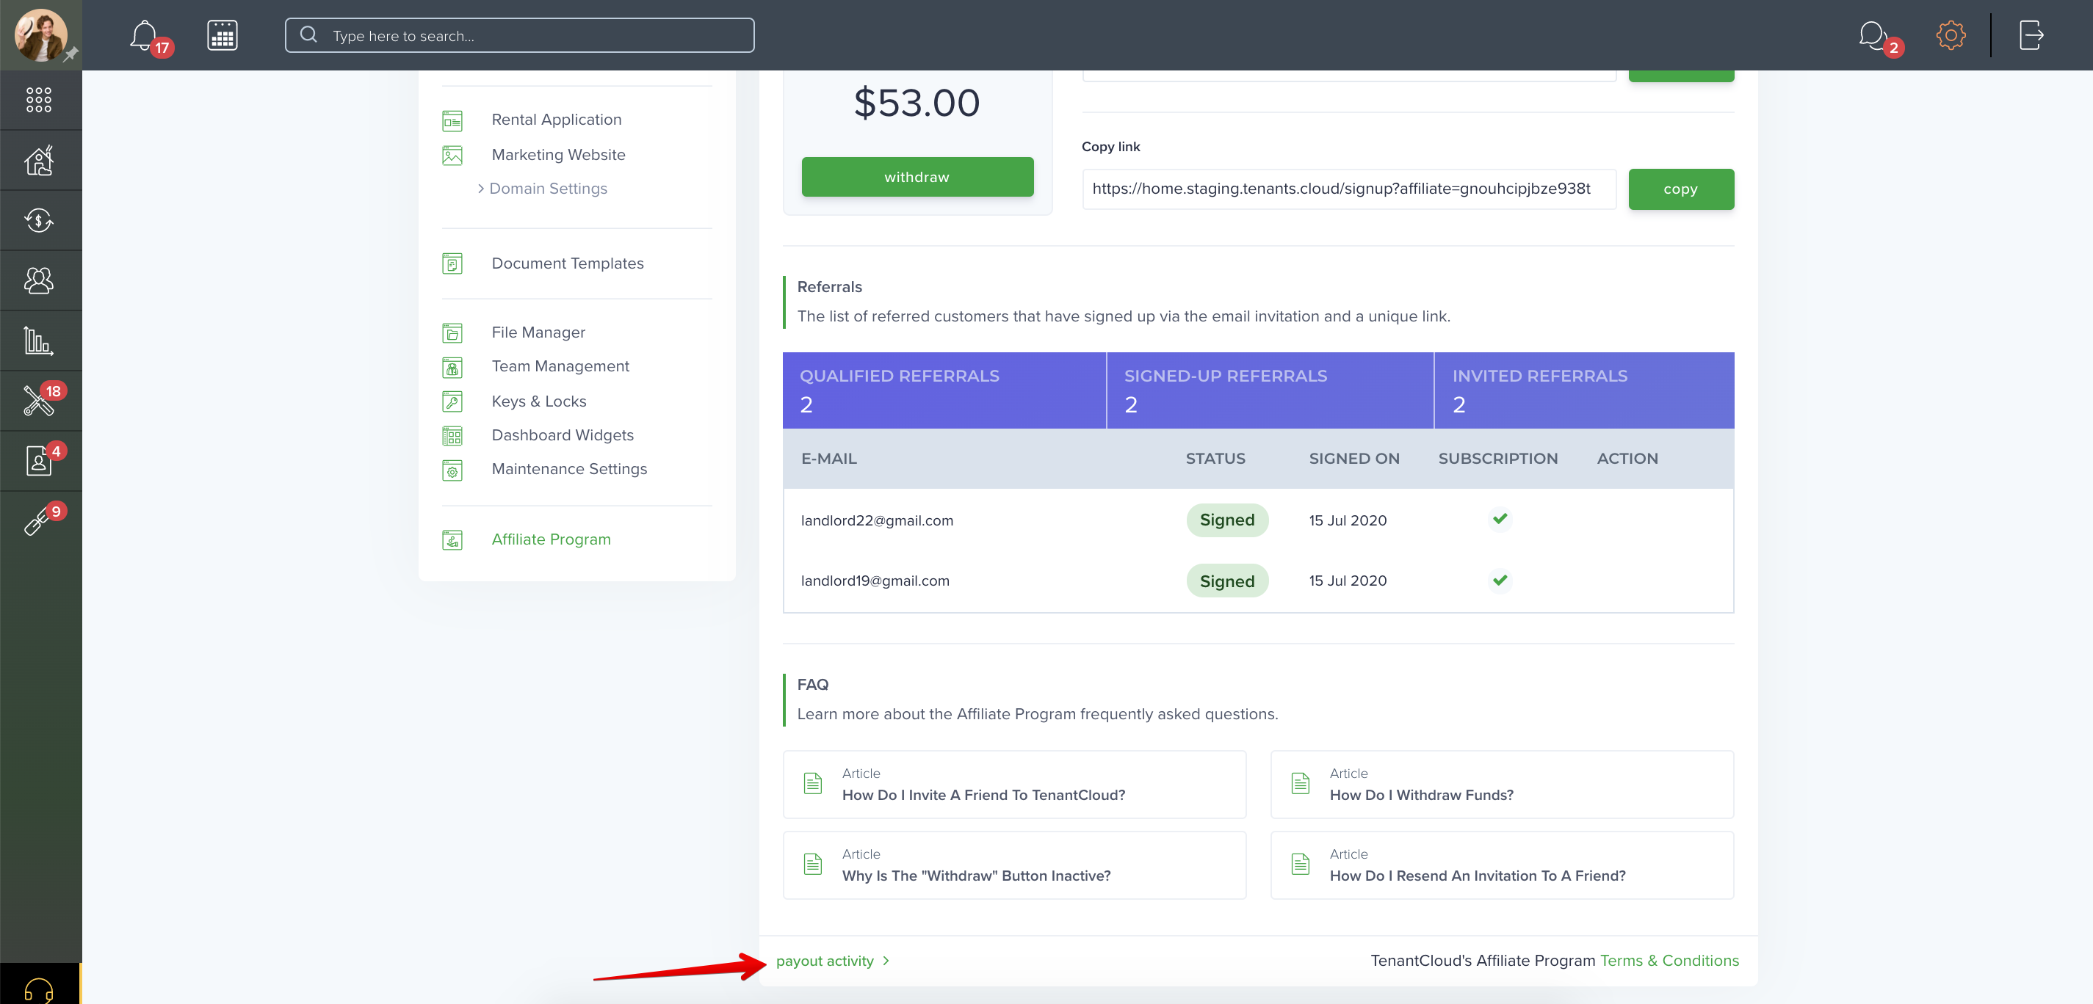Click the Invited Referrals tab
Image resolution: width=2093 pixels, height=1004 pixels.
coord(1583,390)
